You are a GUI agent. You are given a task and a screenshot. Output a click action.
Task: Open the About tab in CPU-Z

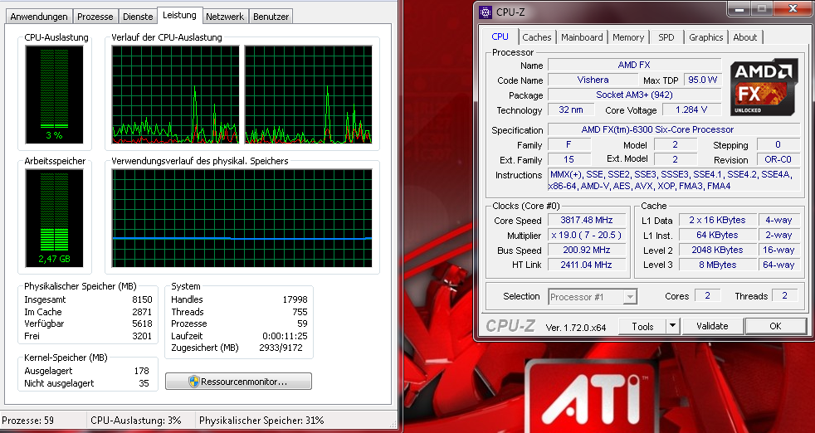tap(744, 37)
